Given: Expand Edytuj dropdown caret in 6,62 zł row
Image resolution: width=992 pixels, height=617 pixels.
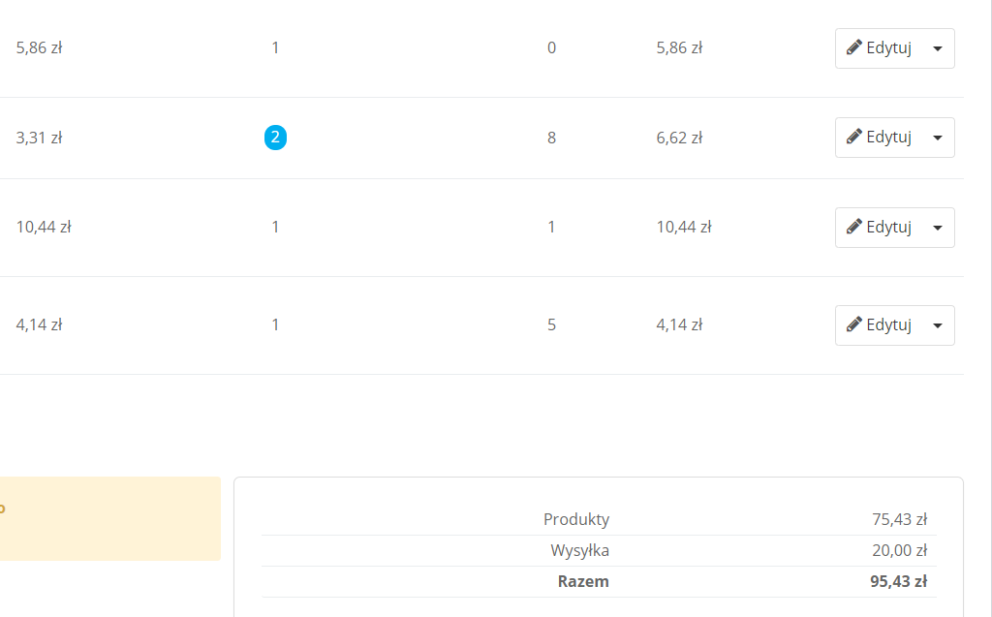Looking at the screenshot, I should tap(937, 138).
